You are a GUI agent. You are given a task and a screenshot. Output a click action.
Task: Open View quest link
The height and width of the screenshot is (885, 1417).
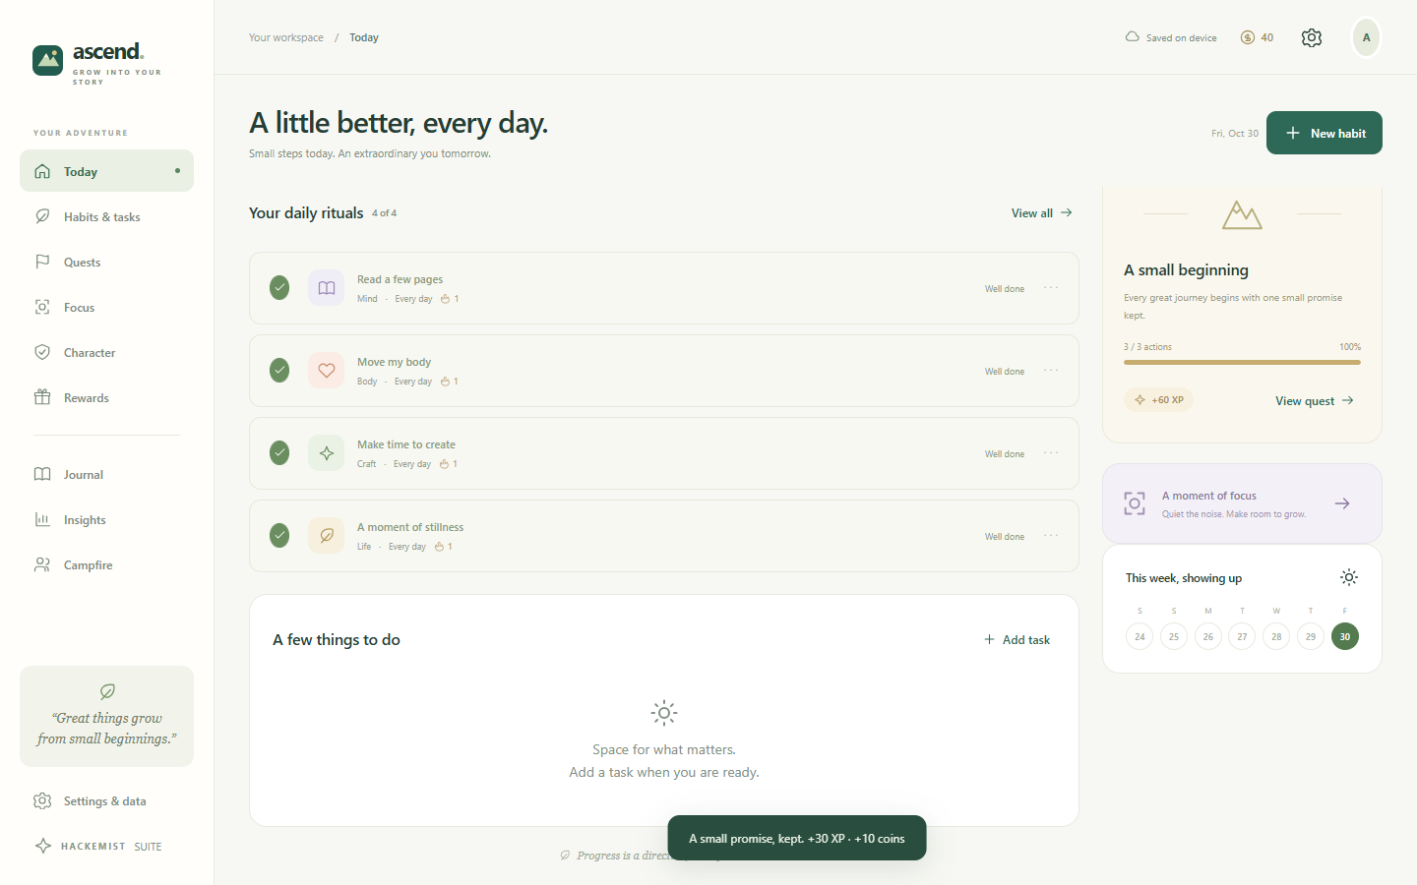pyautogui.click(x=1315, y=400)
